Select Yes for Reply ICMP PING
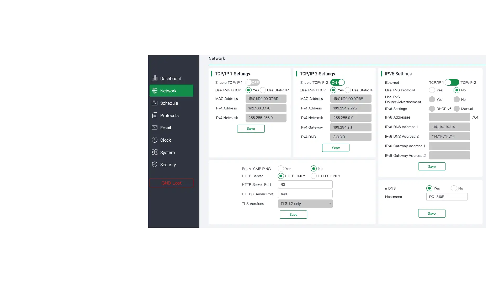Screen dimensions: 504x283 coord(281,169)
